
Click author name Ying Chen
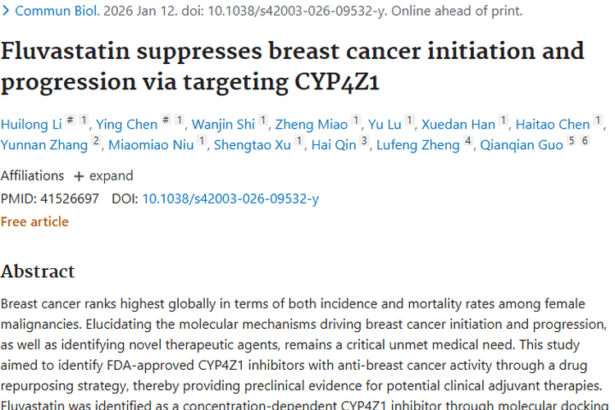click(126, 125)
